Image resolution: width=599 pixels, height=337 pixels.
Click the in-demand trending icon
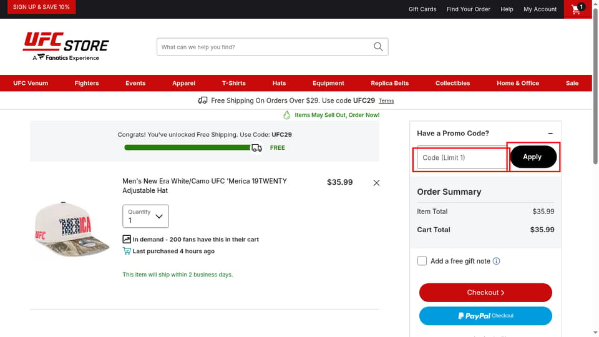point(127,239)
